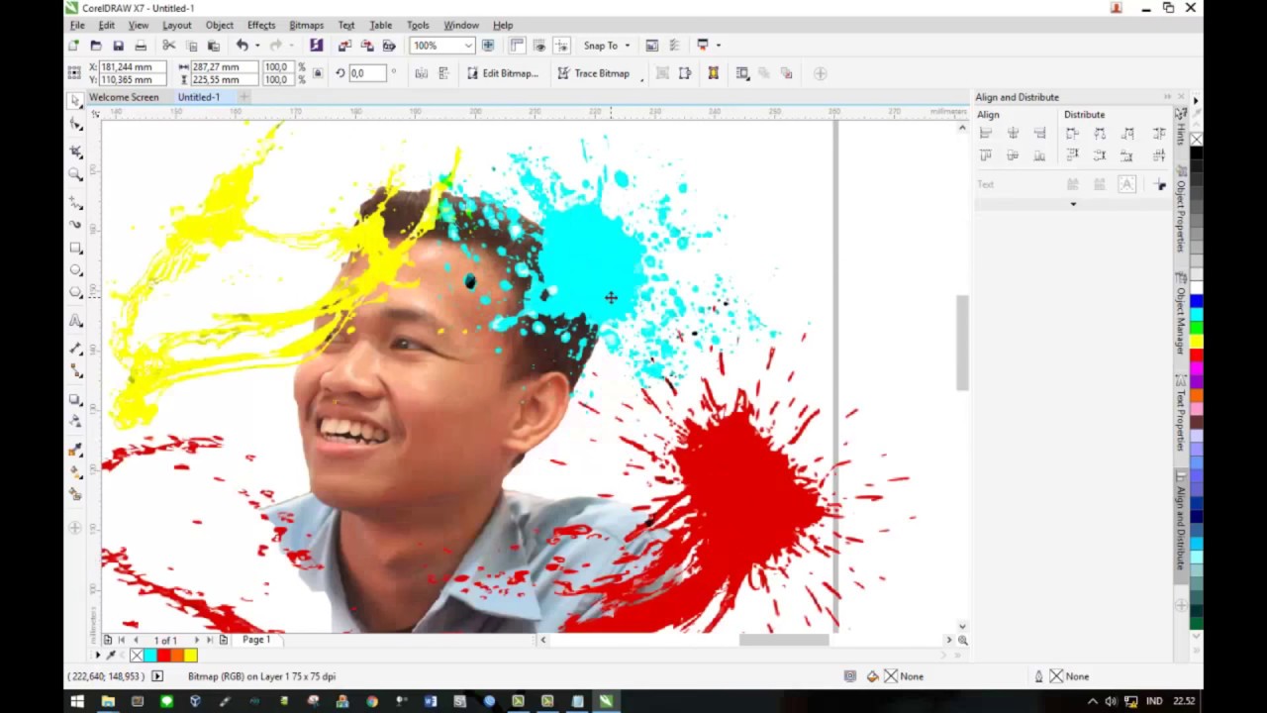Select the Shape tool
This screenshot has height=713, width=1267.
(75, 126)
